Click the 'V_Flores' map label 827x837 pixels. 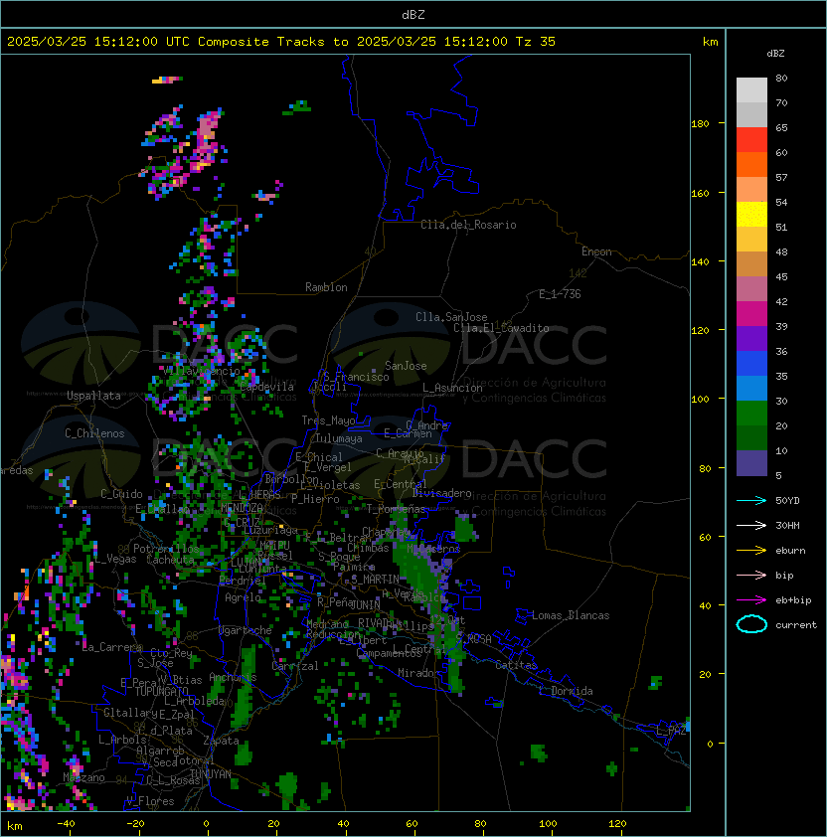click(150, 801)
